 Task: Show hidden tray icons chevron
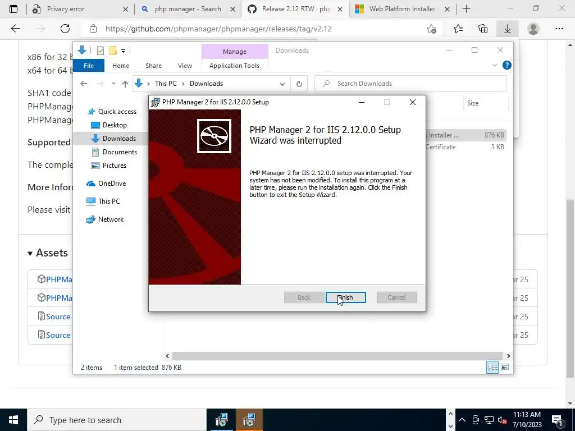click(x=462, y=420)
